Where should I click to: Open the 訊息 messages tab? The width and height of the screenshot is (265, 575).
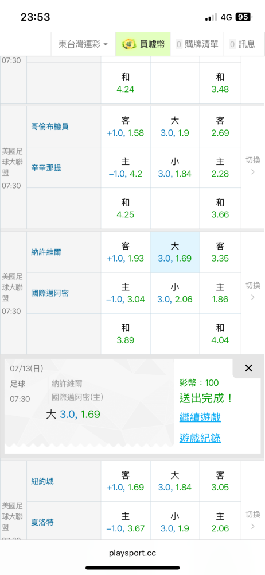242,44
